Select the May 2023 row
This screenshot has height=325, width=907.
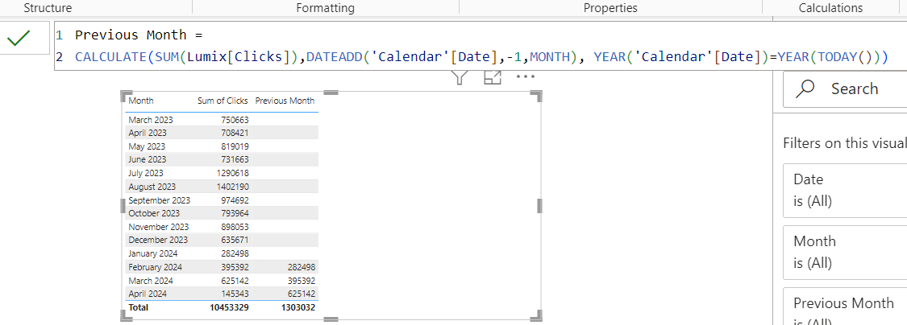[222, 146]
